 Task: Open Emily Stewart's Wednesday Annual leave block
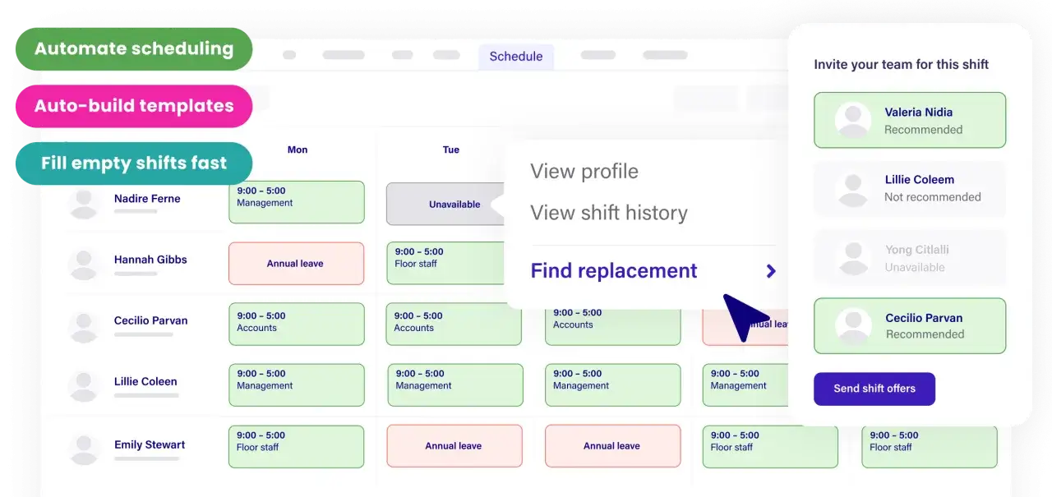click(613, 446)
